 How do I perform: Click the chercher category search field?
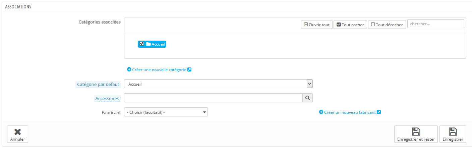coord(436,24)
